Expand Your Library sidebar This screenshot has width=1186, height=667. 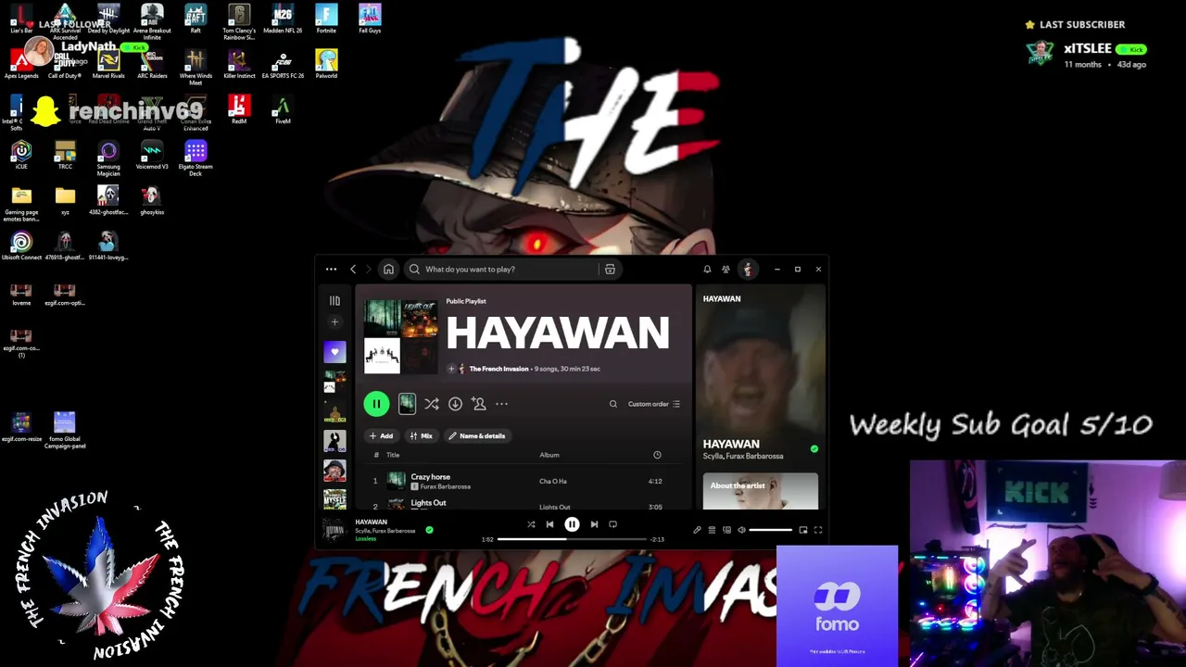click(x=334, y=301)
